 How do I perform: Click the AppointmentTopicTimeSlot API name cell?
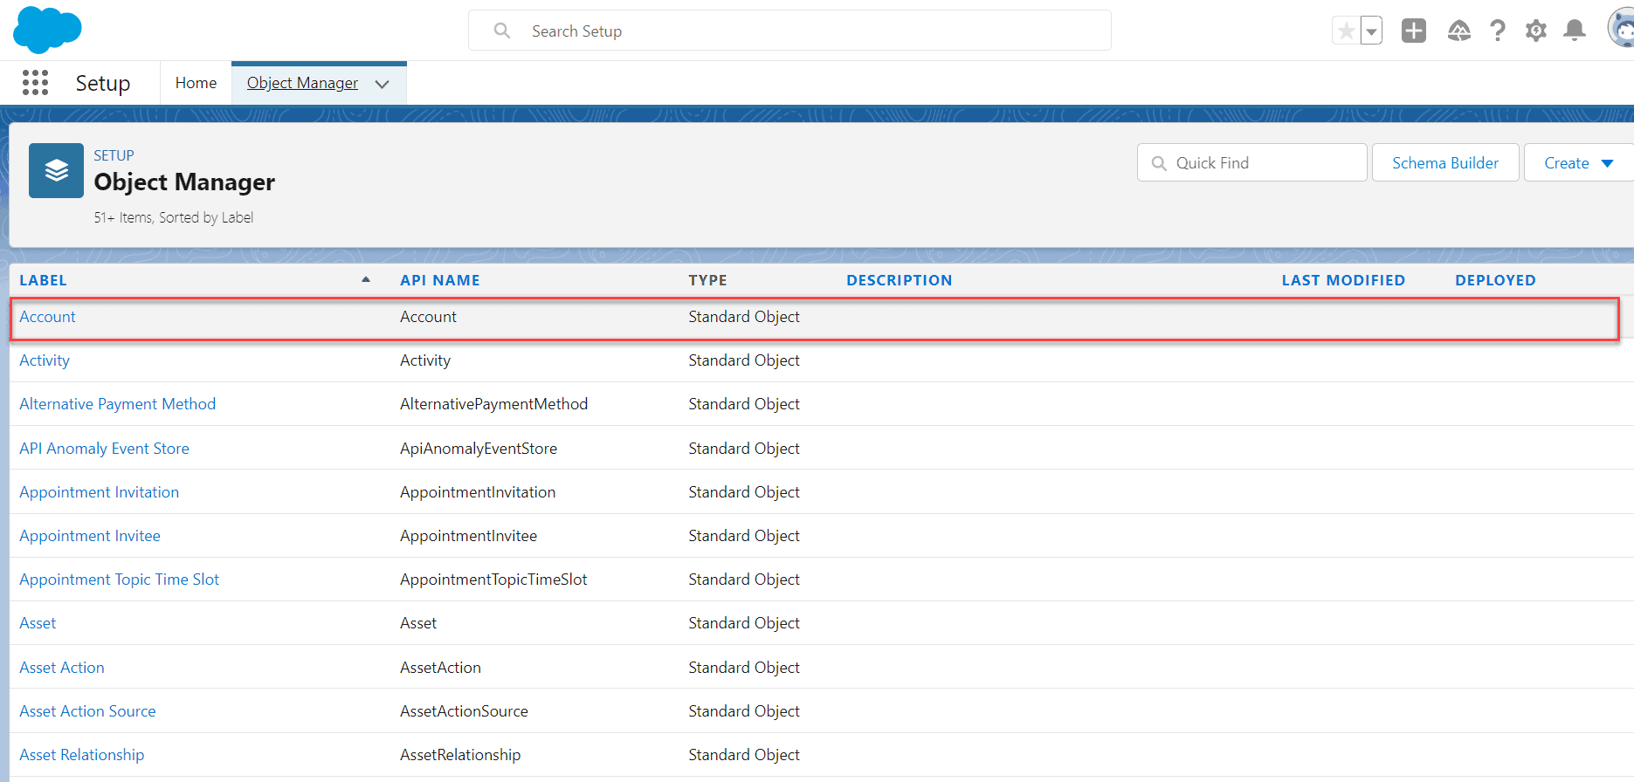click(493, 580)
